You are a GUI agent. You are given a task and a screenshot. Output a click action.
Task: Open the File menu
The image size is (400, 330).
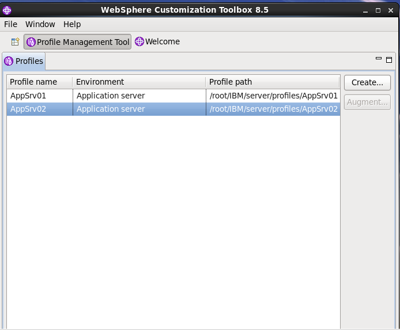click(10, 24)
